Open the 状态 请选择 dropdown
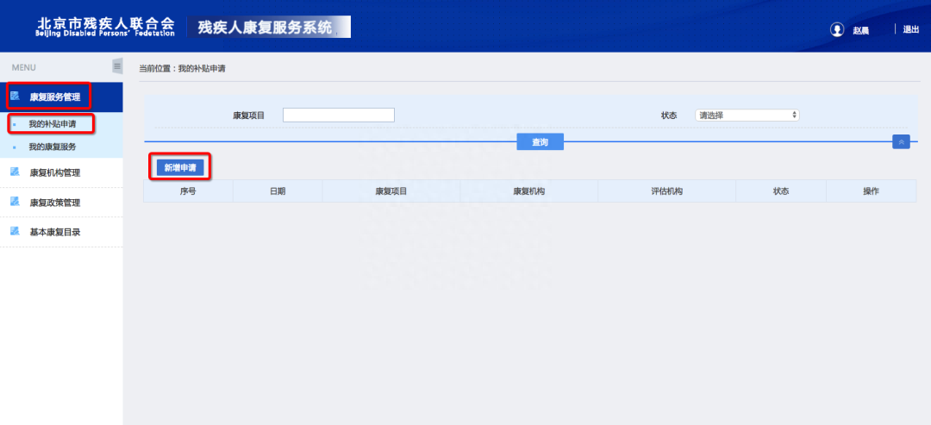This screenshot has height=425, width=931. (747, 116)
